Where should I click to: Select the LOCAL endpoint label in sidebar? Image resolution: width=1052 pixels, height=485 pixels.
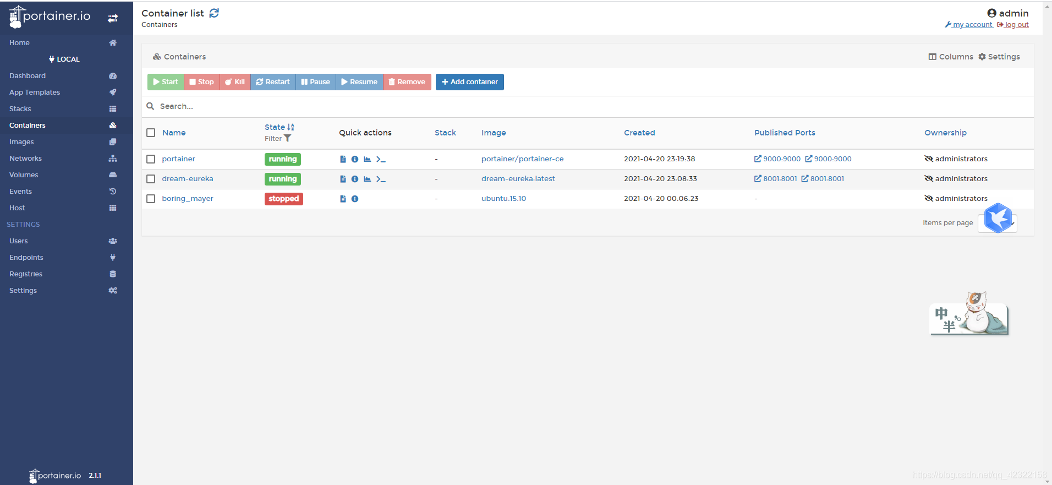point(64,59)
